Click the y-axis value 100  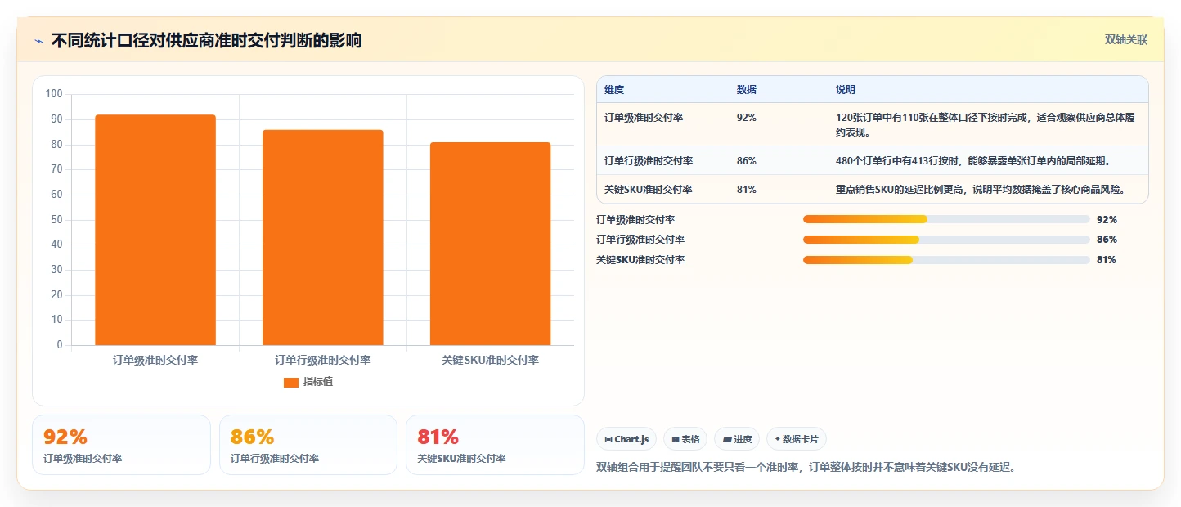tap(54, 94)
